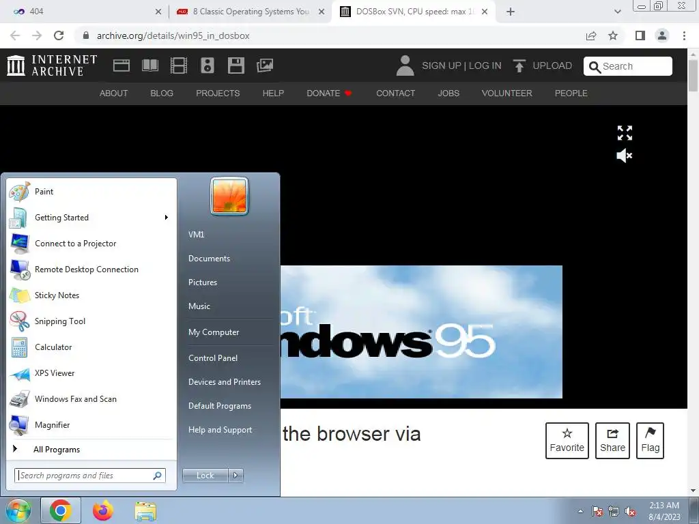Open a new Chrome tab
This screenshot has height=524, width=699.
coord(511,12)
